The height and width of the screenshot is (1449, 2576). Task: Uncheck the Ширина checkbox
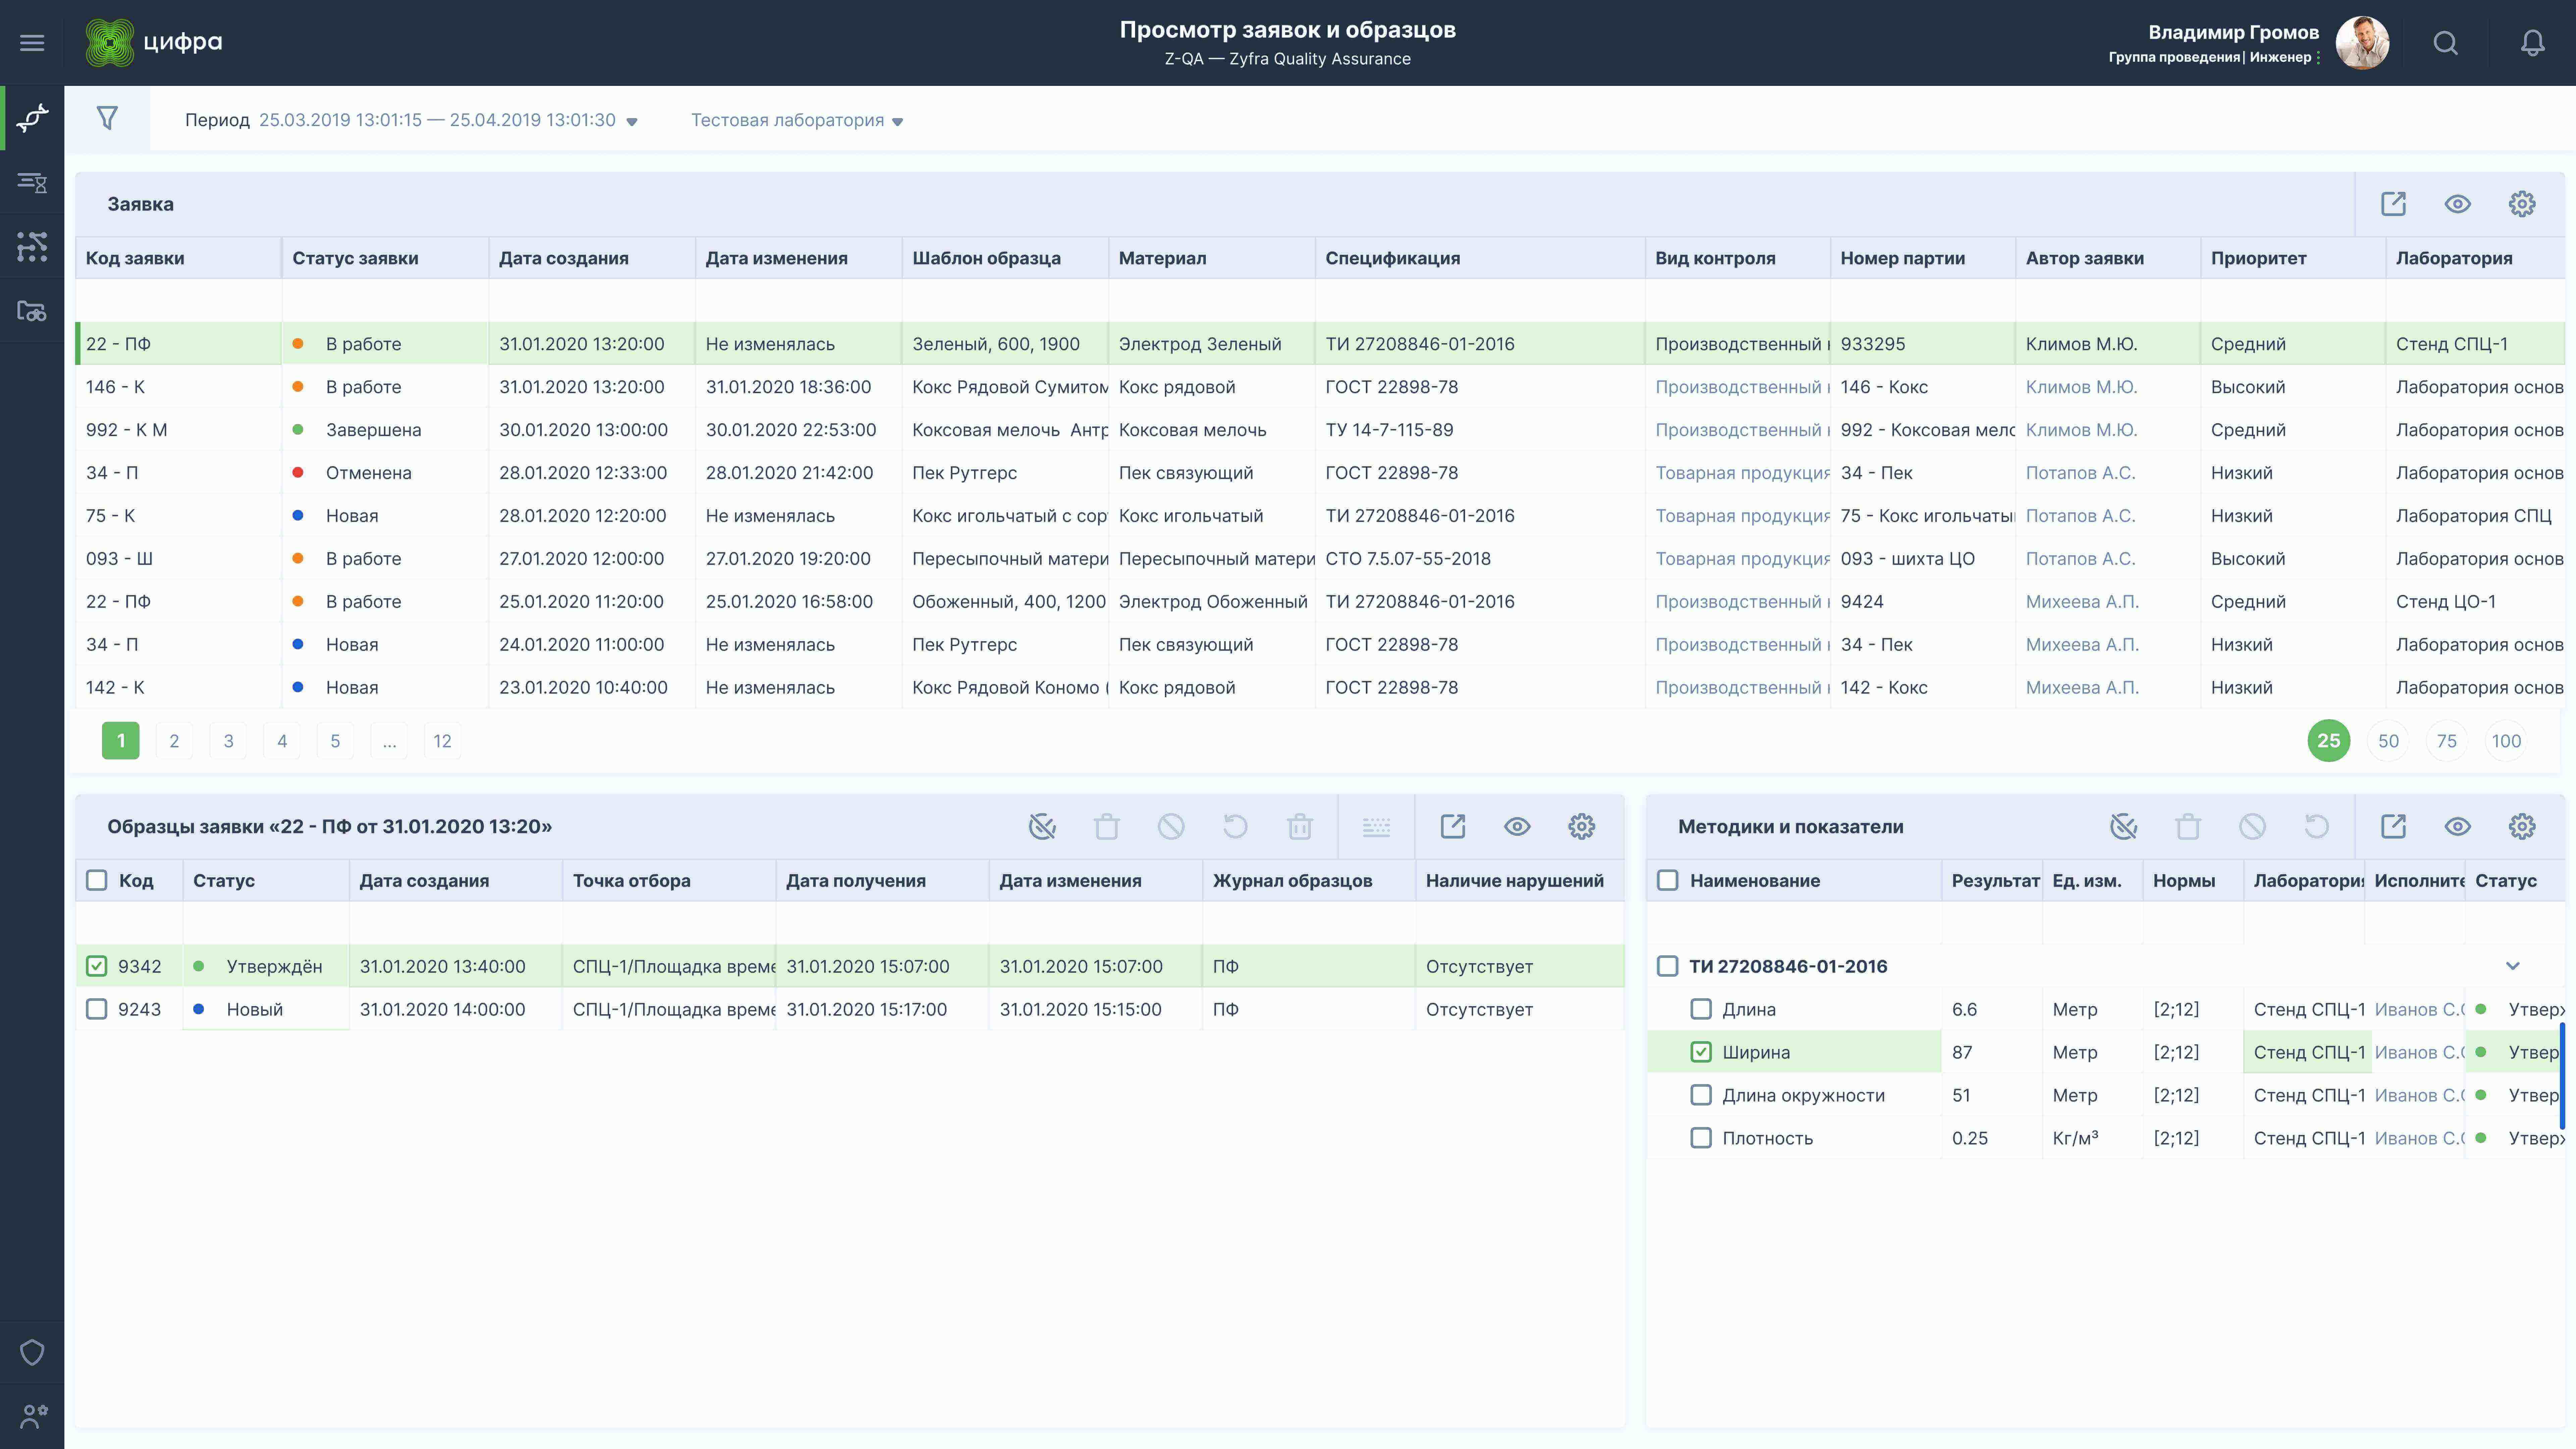coord(1700,1052)
